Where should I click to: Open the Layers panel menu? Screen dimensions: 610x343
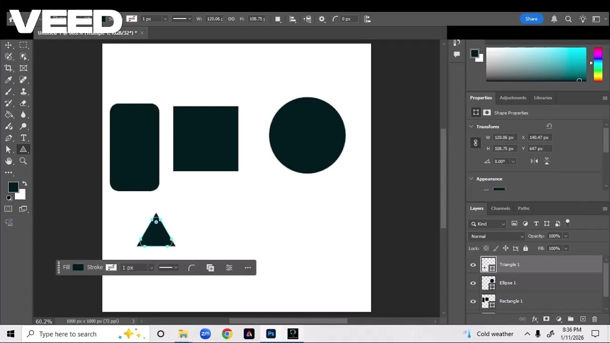click(605, 209)
